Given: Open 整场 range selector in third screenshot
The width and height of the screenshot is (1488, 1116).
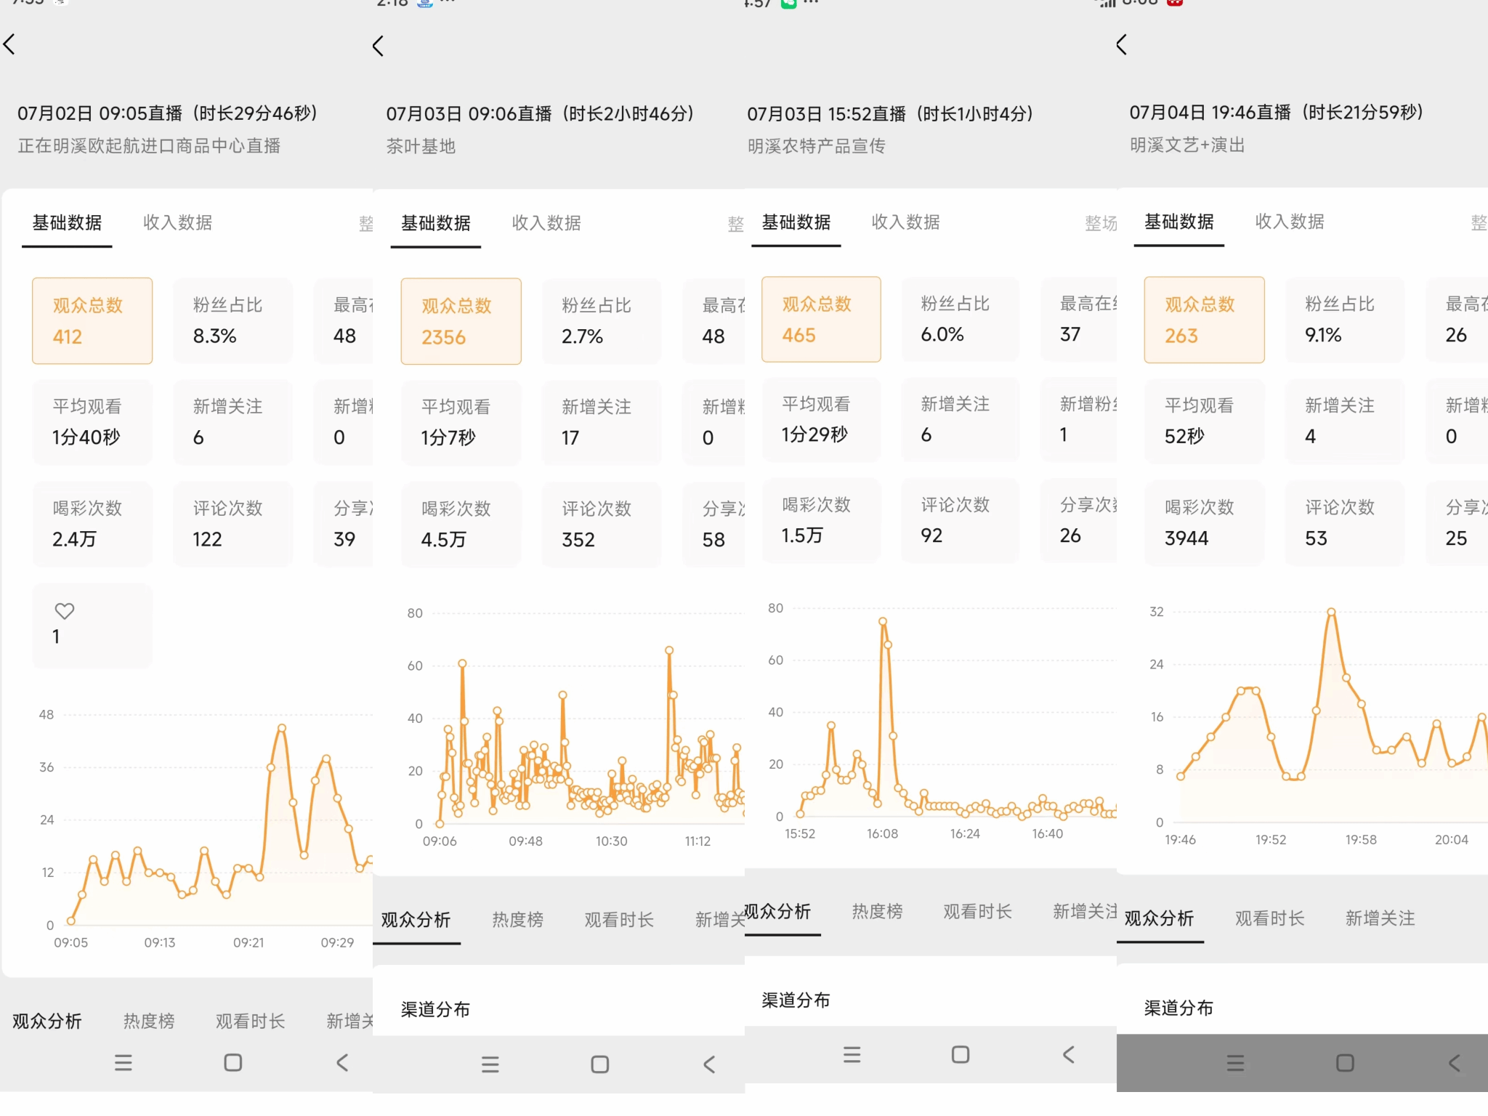Looking at the screenshot, I should (x=1100, y=223).
